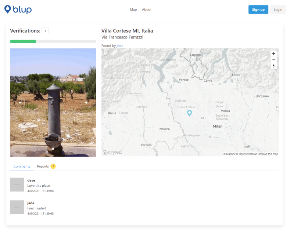The height and width of the screenshot is (230, 294).
Task: Zoom in on the map
Action: 273,54
